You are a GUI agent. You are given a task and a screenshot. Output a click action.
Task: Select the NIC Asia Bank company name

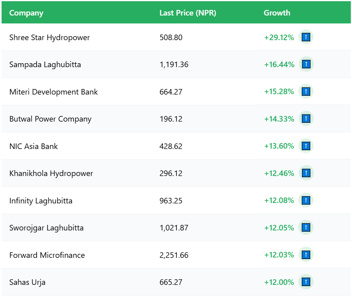33,146
